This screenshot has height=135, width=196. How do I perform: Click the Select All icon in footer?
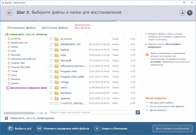10,128
